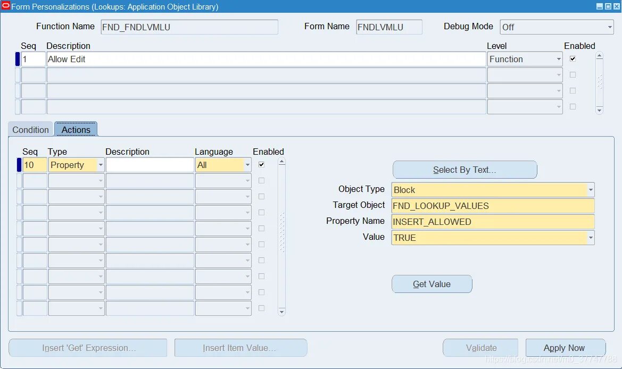Open the Value dropdown showing TRUE
Screen dimensions: 622x369
[x=591, y=238]
